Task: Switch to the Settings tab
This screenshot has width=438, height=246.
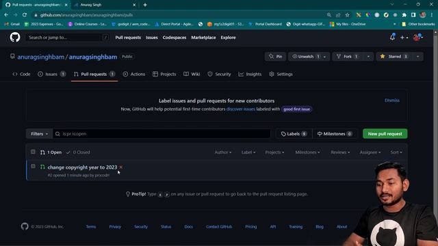Action: pos(281,74)
